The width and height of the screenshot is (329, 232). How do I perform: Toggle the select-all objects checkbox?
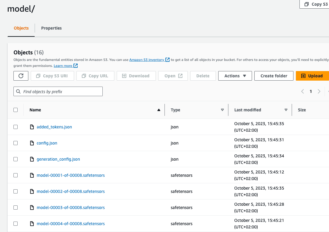pos(16,110)
